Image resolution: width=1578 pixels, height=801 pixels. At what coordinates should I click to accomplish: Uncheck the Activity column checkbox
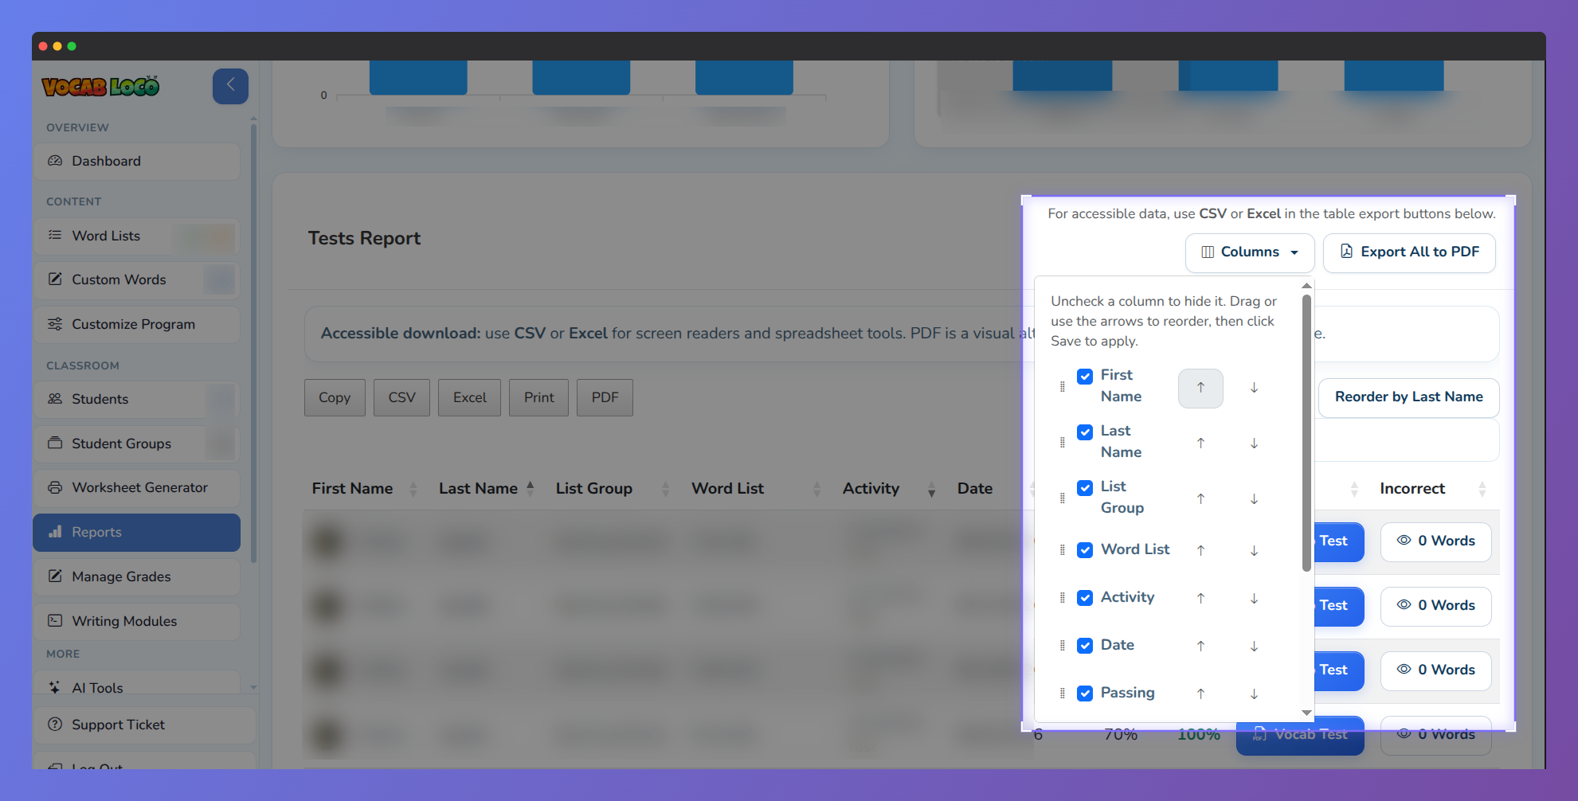click(x=1085, y=598)
